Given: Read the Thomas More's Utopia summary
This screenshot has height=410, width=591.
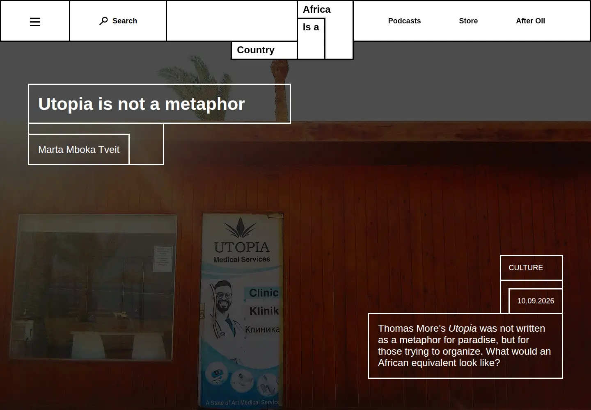Looking at the screenshot, I should (x=465, y=346).
